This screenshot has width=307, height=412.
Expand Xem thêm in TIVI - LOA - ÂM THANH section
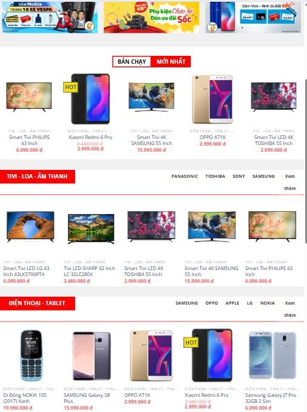point(289,182)
